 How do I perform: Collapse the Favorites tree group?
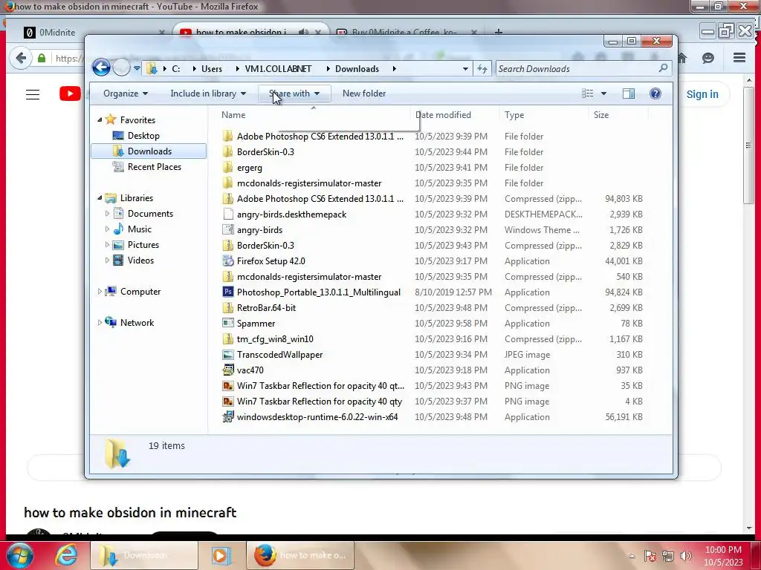(x=100, y=119)
